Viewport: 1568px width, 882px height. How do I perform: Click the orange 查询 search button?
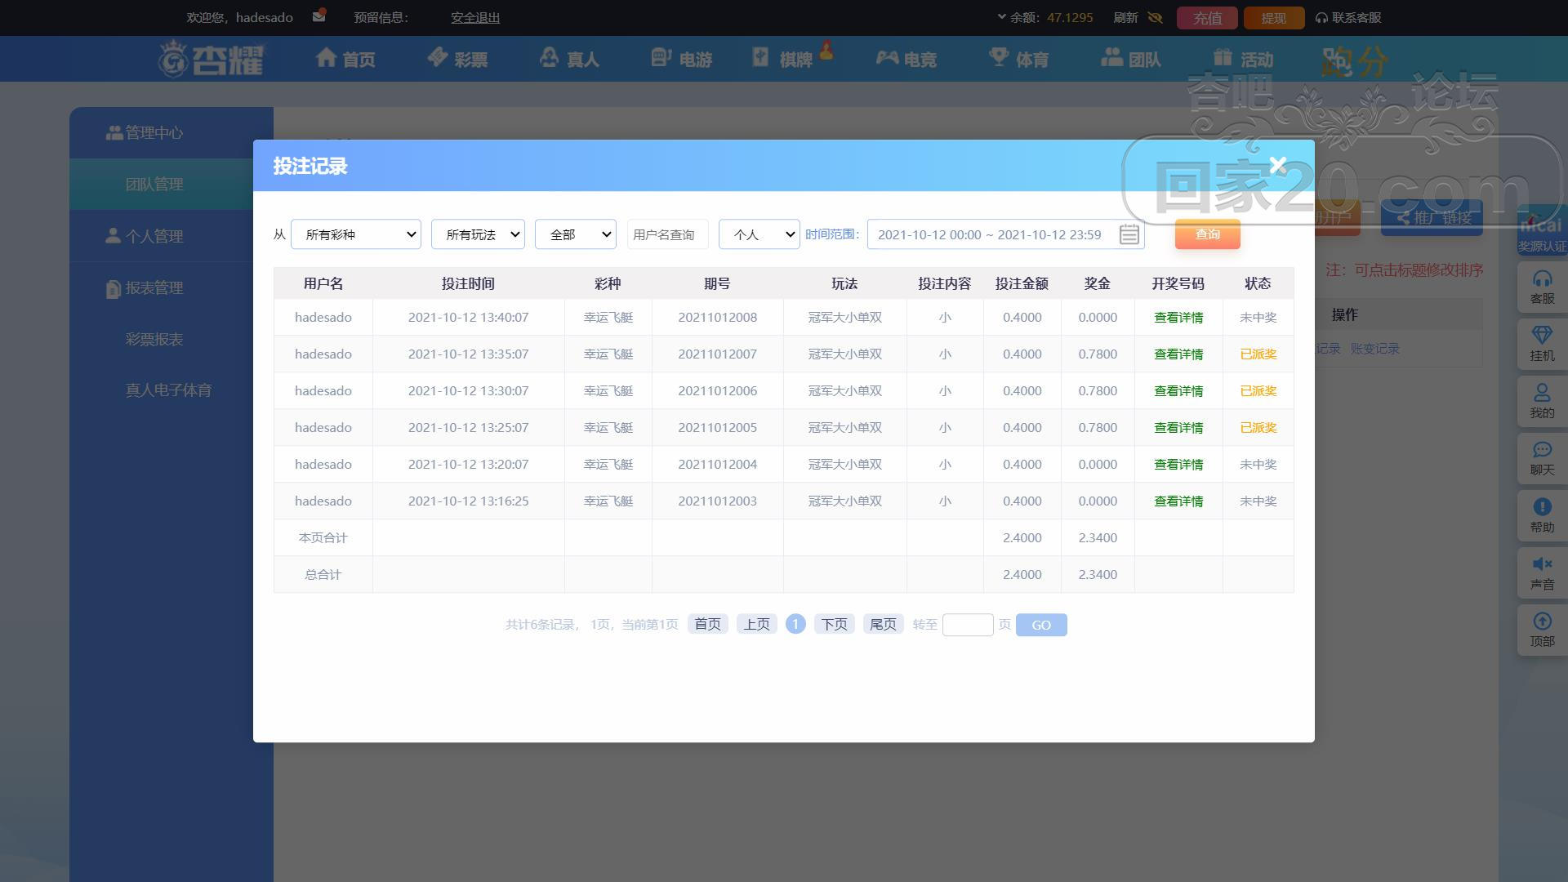coord(1207,234)
